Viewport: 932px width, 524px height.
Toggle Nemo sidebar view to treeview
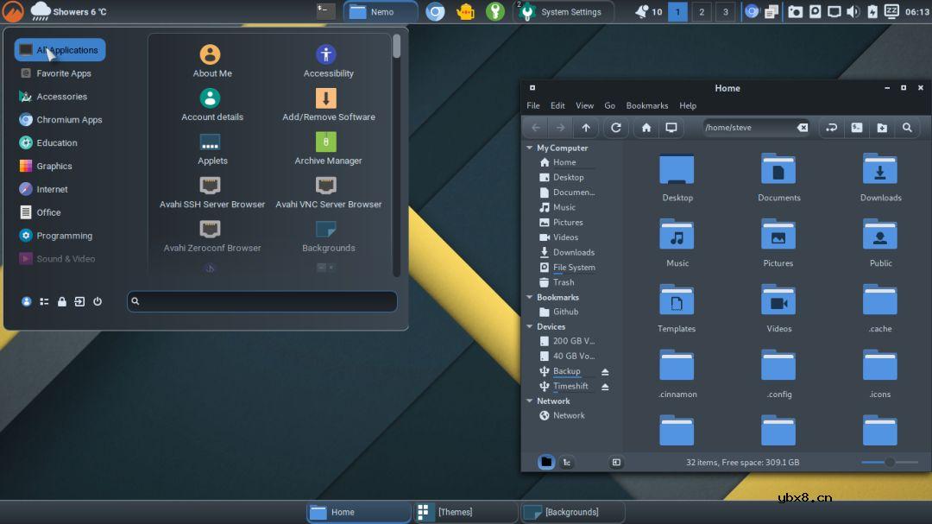tap(567, 462)
